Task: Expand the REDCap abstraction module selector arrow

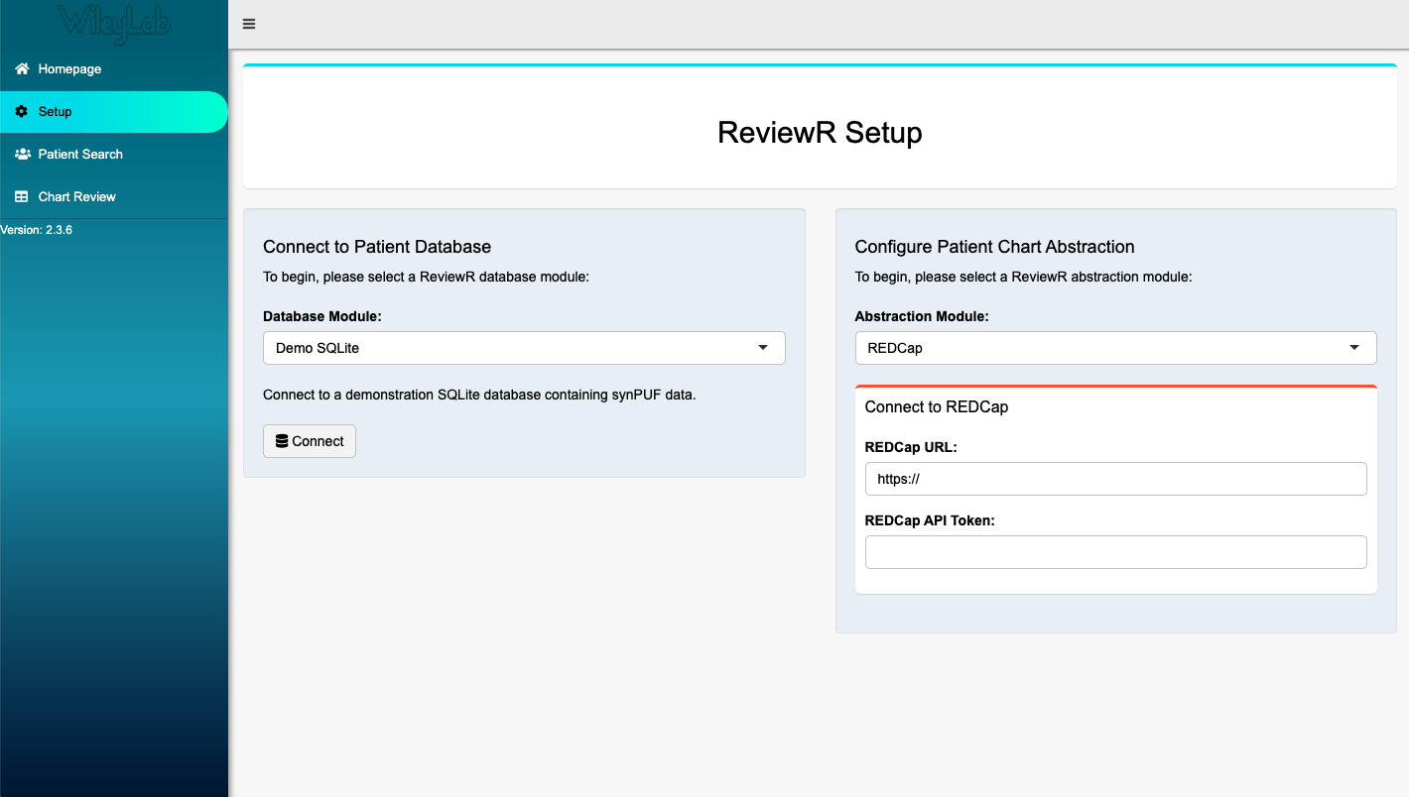Action: [1354, 348]
